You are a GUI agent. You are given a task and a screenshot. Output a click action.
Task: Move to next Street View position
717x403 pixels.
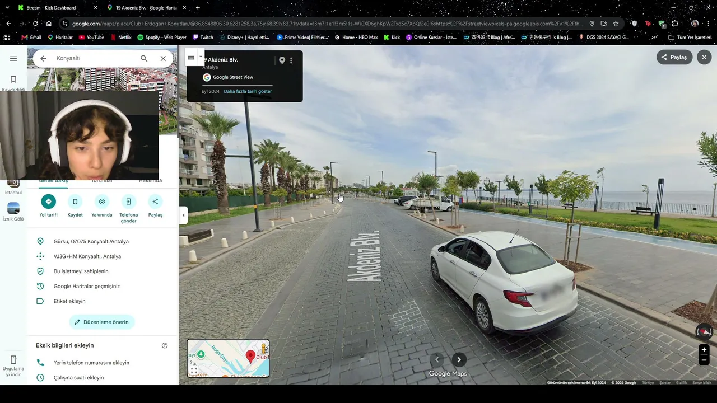tap(459, 360)
